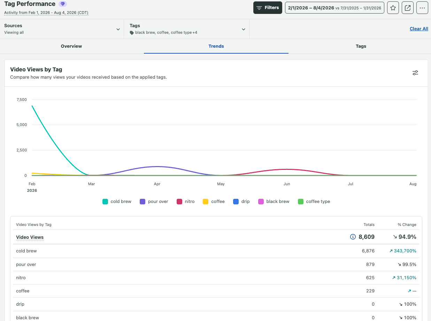Open chart settings sliders icon
Image resolution: width=431 pixels, height=321 pixels.
tap(415, 73)
